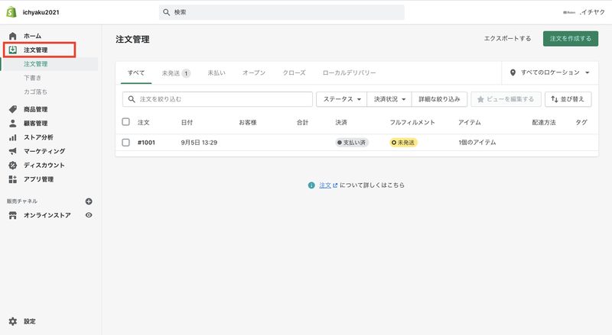Select the 注文管理 inbox icon in sidebar

tap(13, 50)
